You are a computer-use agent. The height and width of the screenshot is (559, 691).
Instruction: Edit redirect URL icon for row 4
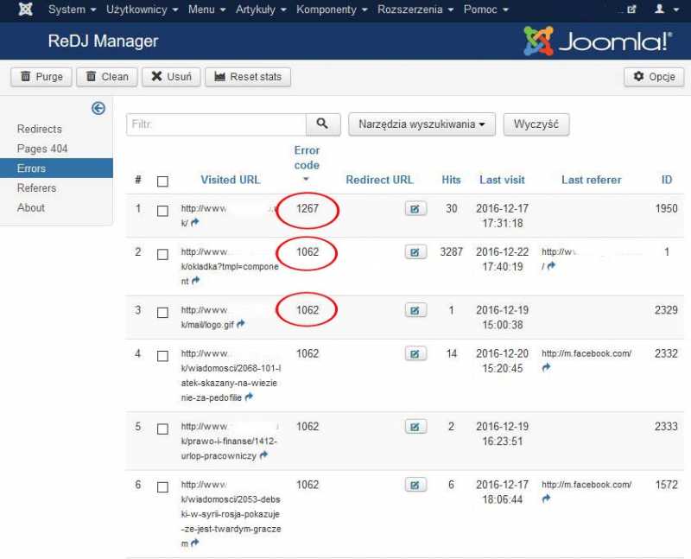[x=415, y=353]
